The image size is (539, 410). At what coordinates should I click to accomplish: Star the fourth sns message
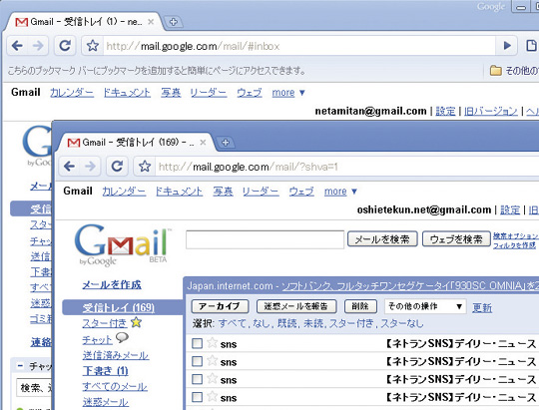tap(213, 396)
